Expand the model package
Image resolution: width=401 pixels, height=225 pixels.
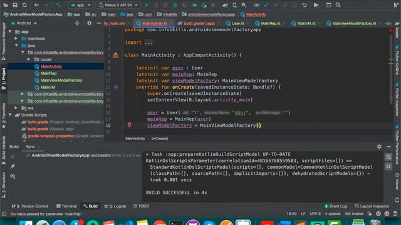[x=29, y=59]
